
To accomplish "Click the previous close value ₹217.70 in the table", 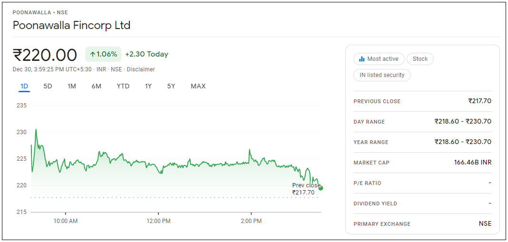I will click(x=480, y=101).
